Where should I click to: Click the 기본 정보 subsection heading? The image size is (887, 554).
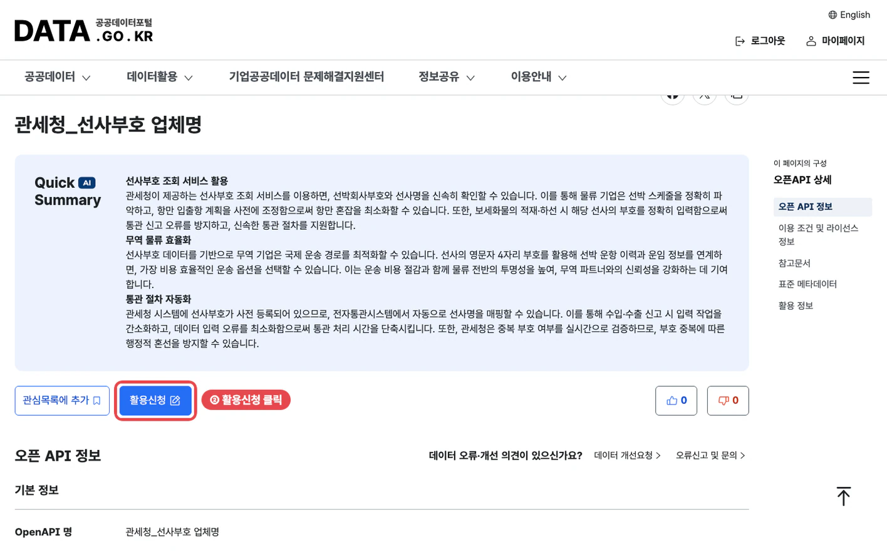coord(37,490)
